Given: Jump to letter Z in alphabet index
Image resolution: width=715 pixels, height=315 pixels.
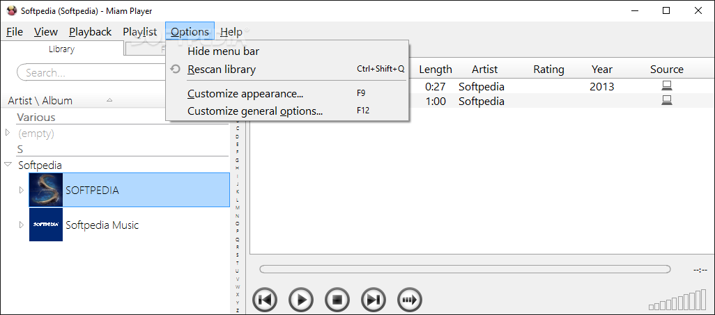Looking at the screenshot, I should 237,310.
